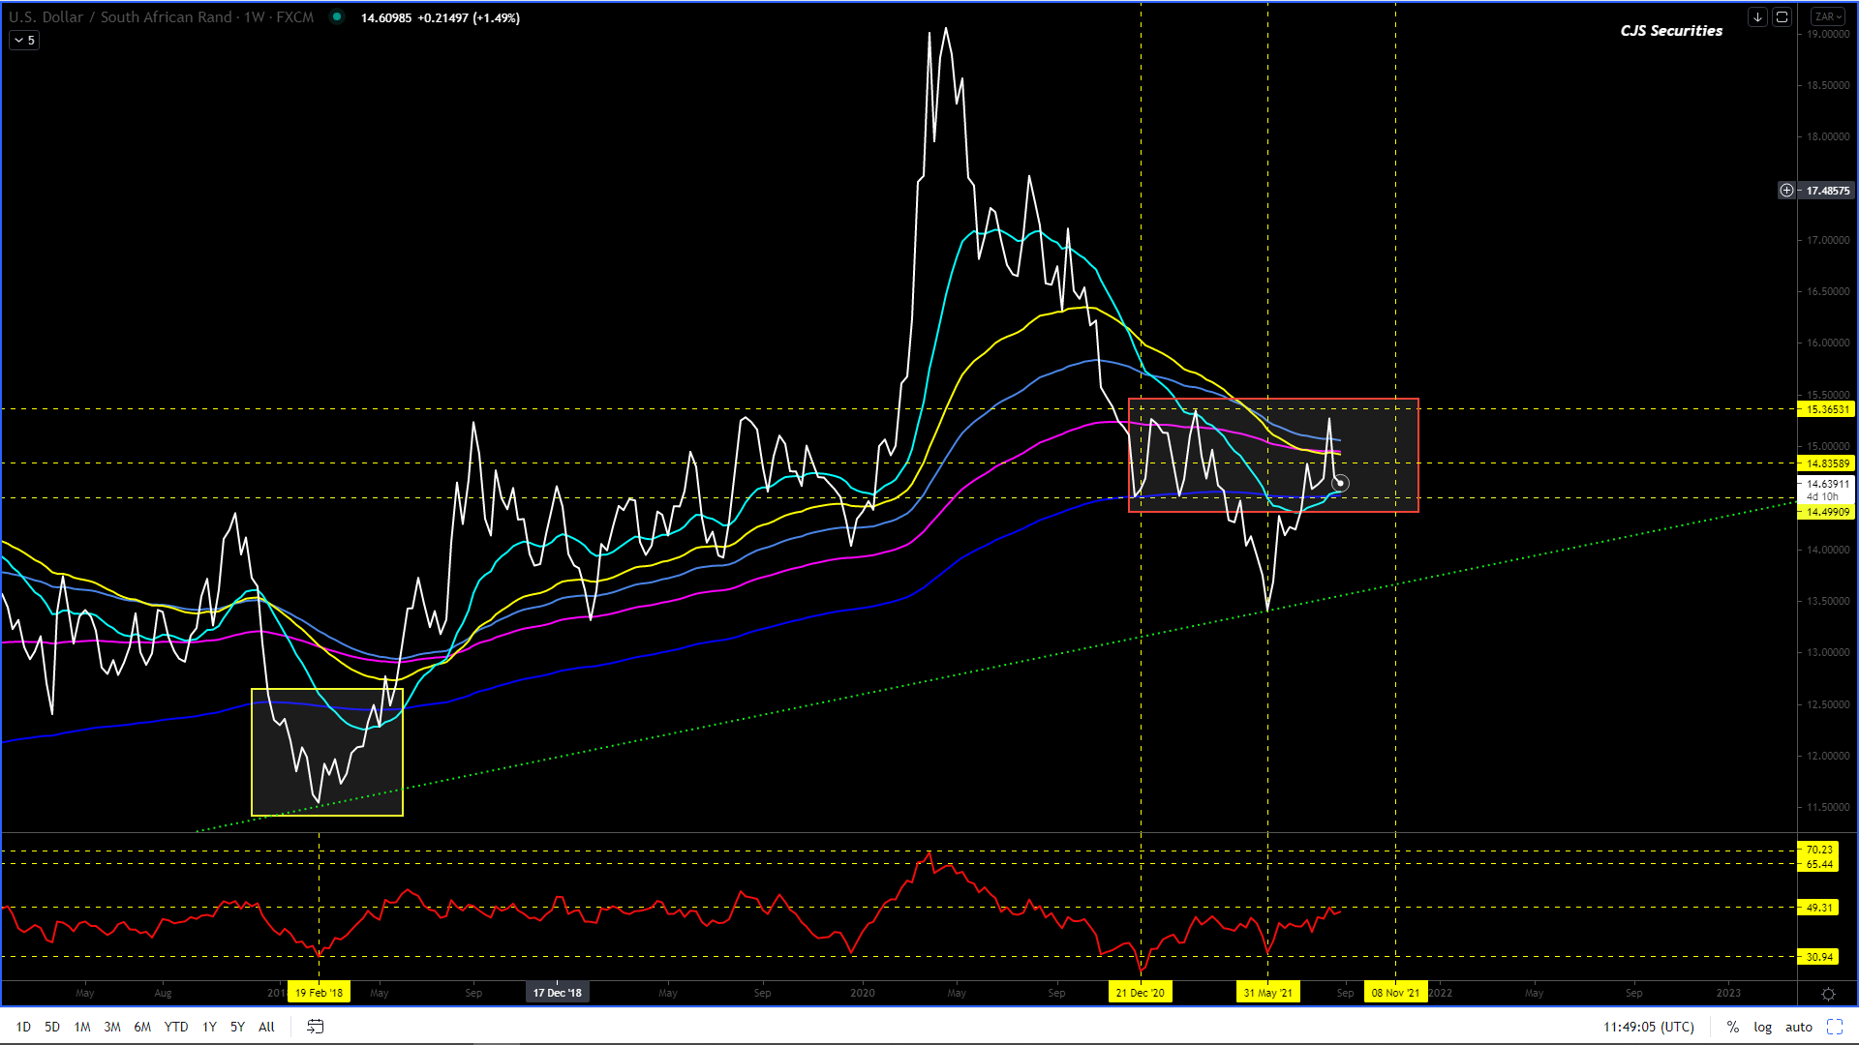Toggle auto scale mode
The height and width of the screenshot is (1045, 1859).
click(1798, 1027)
